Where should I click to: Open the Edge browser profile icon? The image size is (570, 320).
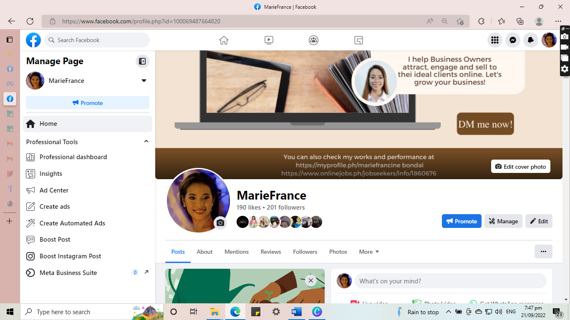click(x=539, y=21)
